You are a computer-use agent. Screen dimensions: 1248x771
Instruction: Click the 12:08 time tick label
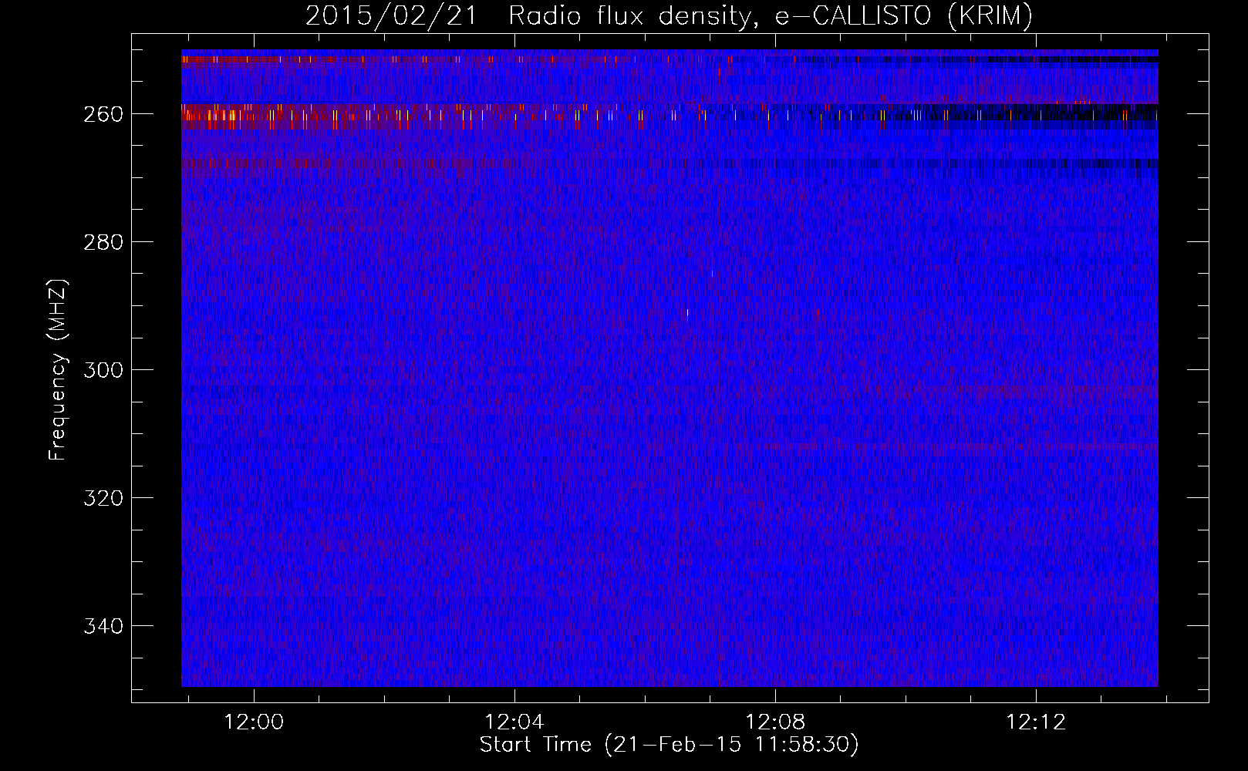775,722
